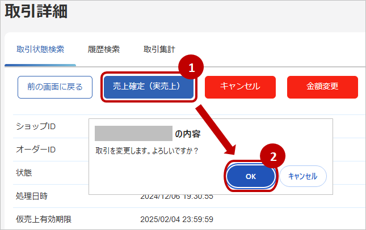Click the 売上確定（実売上） button
Image resolution: width=366 pixels, height=230 pixels.
click(149, 87)
